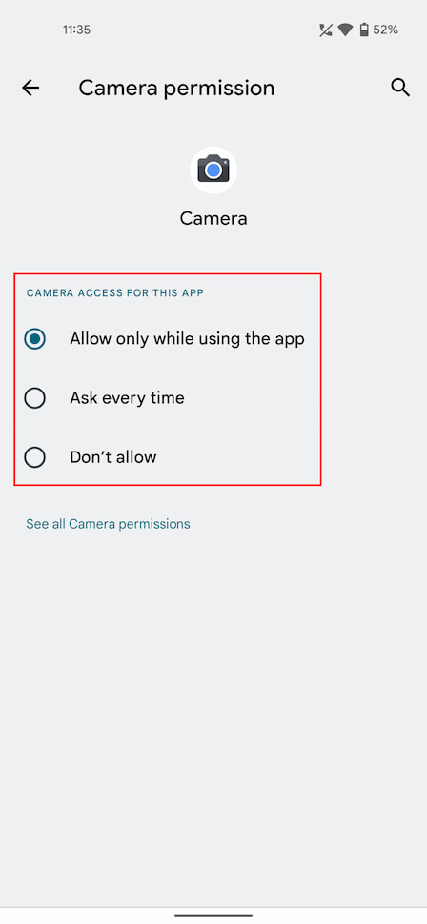Viewport: 427px width, 924px height.
Task: Open search with the magnifier icon
Action: coord(400,88)
